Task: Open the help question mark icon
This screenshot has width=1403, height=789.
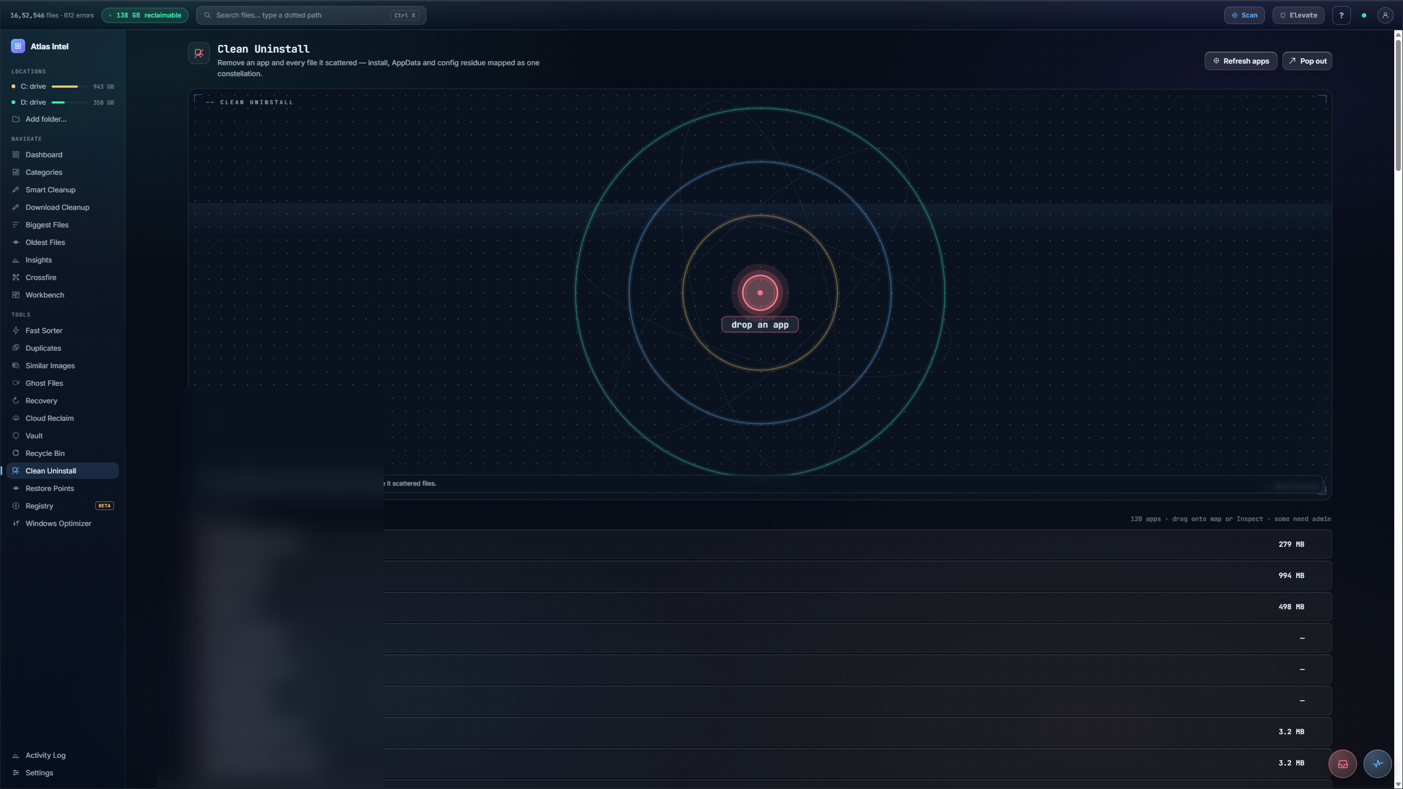Action: 1341,15
